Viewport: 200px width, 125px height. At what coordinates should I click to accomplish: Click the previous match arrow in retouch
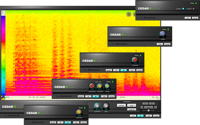142,107
